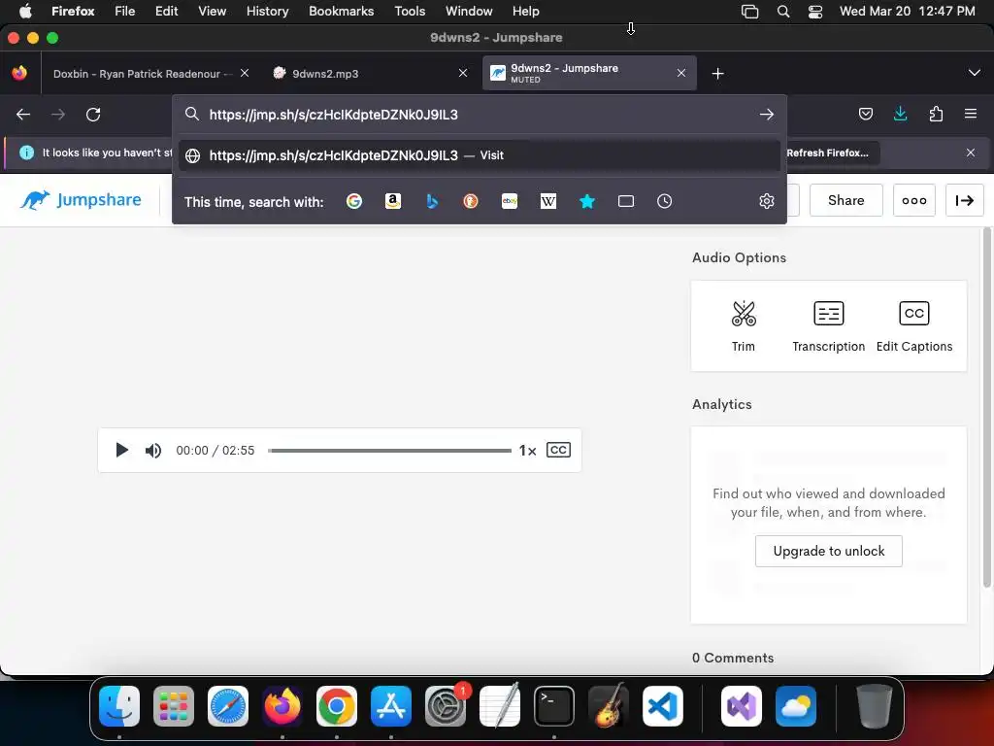Launch Safari from the Dock
This screenshot has width=994, height=746.
(227, 706)
